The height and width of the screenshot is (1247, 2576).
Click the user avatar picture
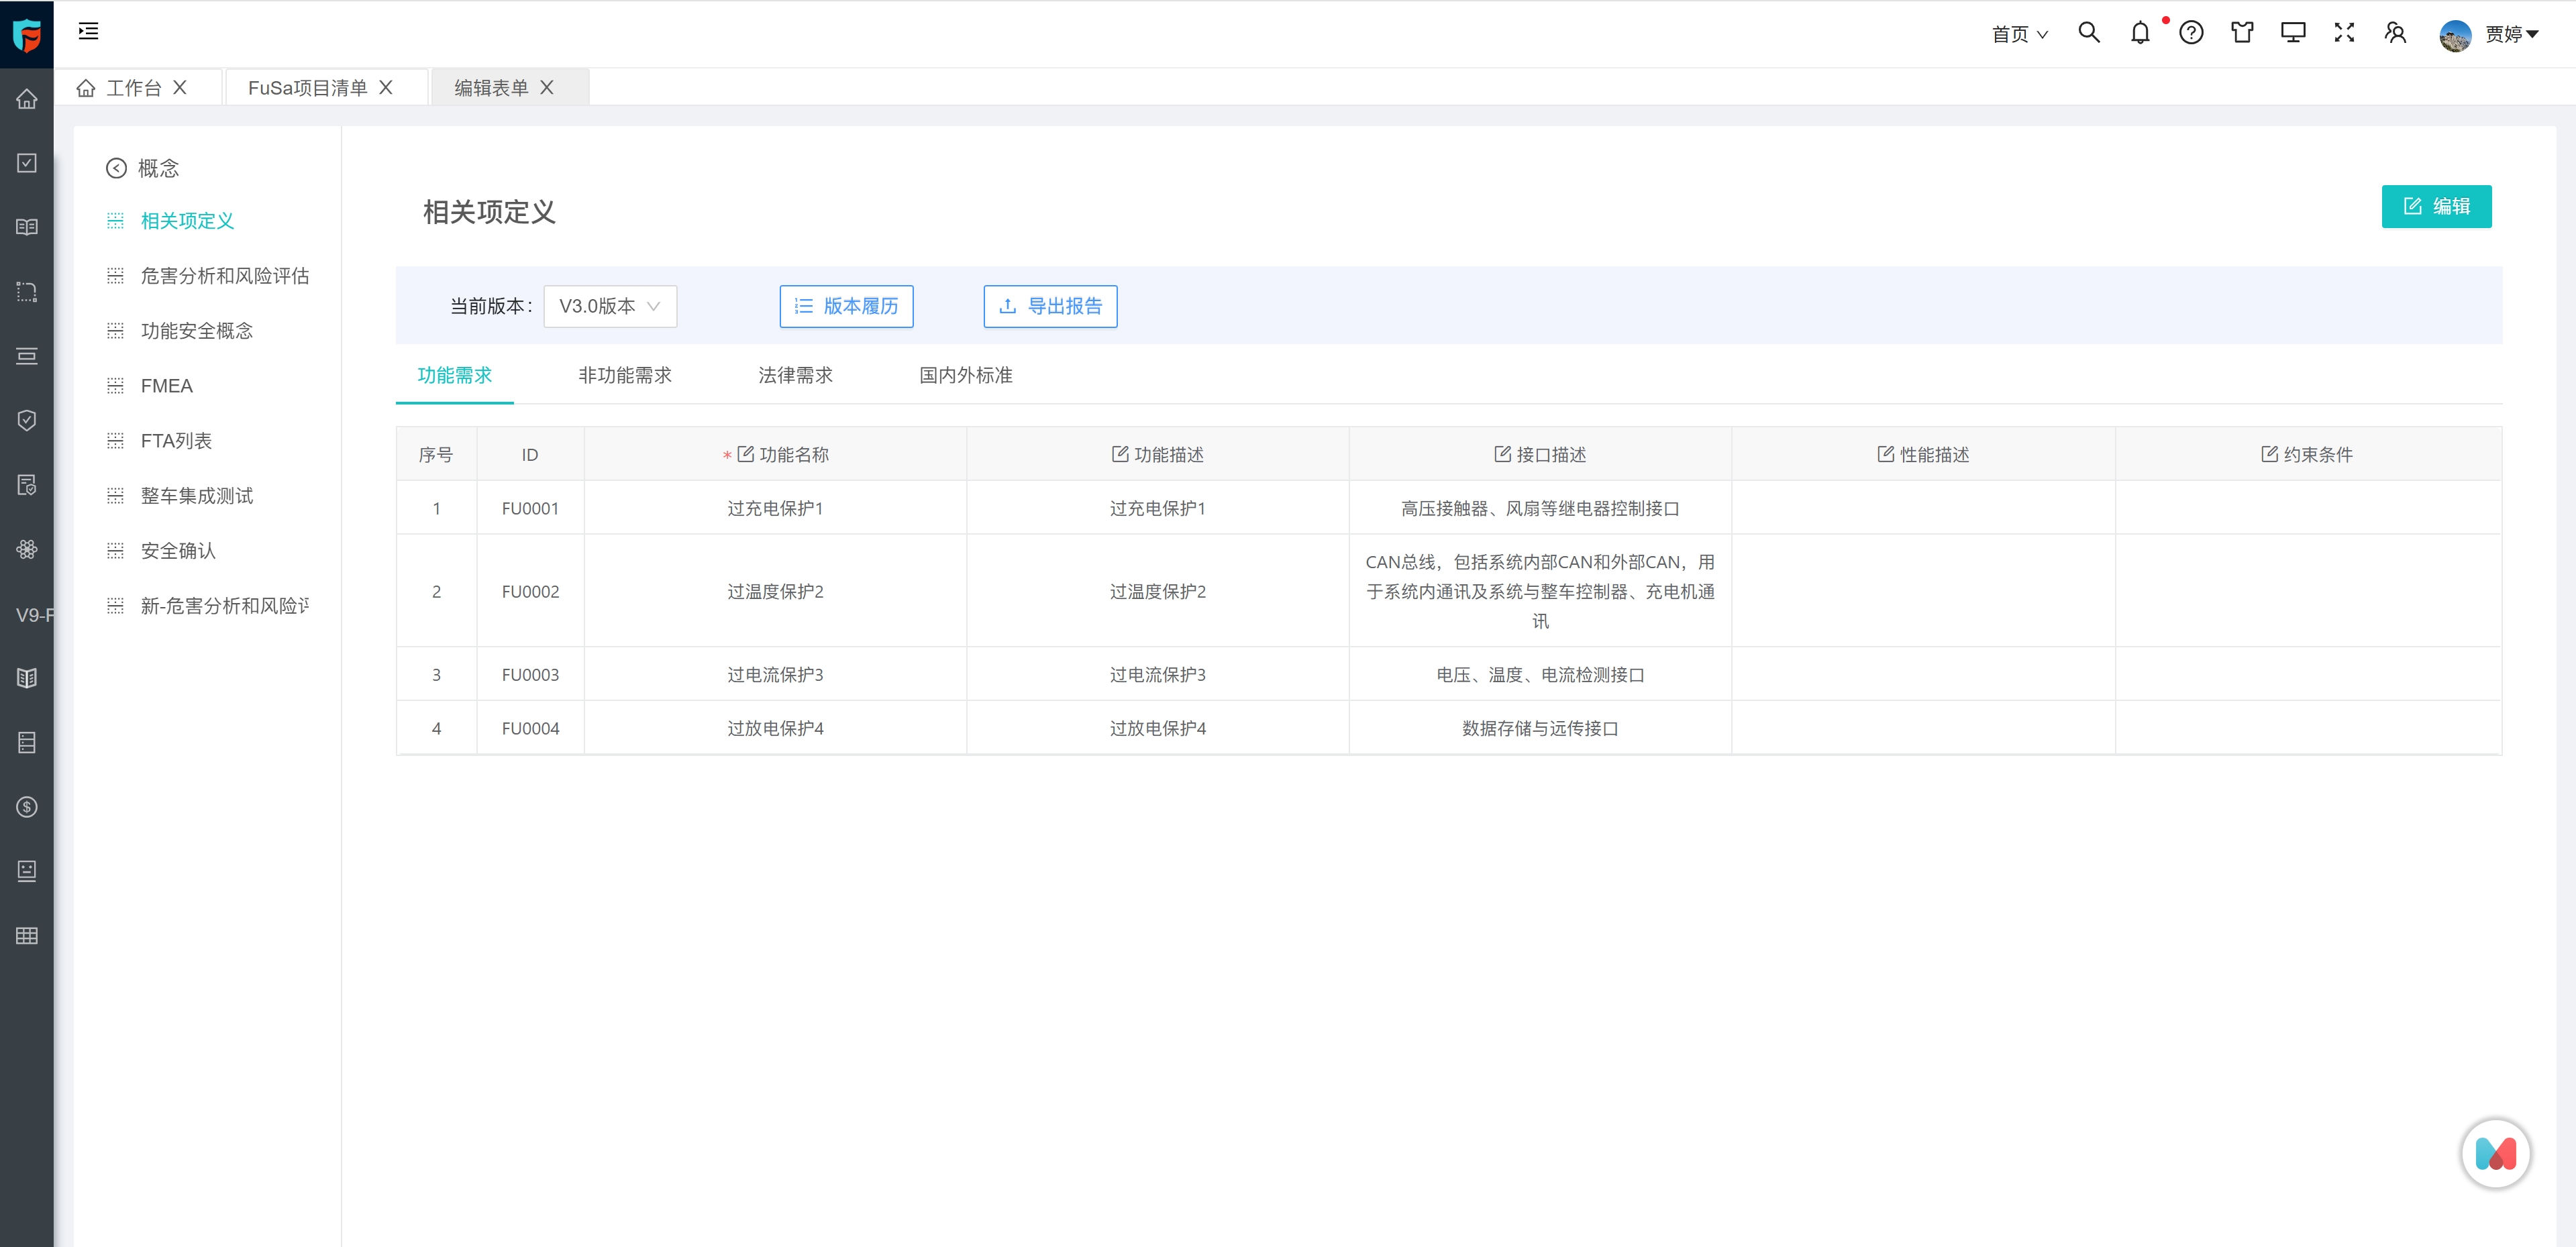click(x=2454, y=35)
